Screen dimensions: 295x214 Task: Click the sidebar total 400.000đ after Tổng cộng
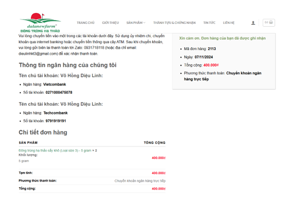tap(211, 65)
